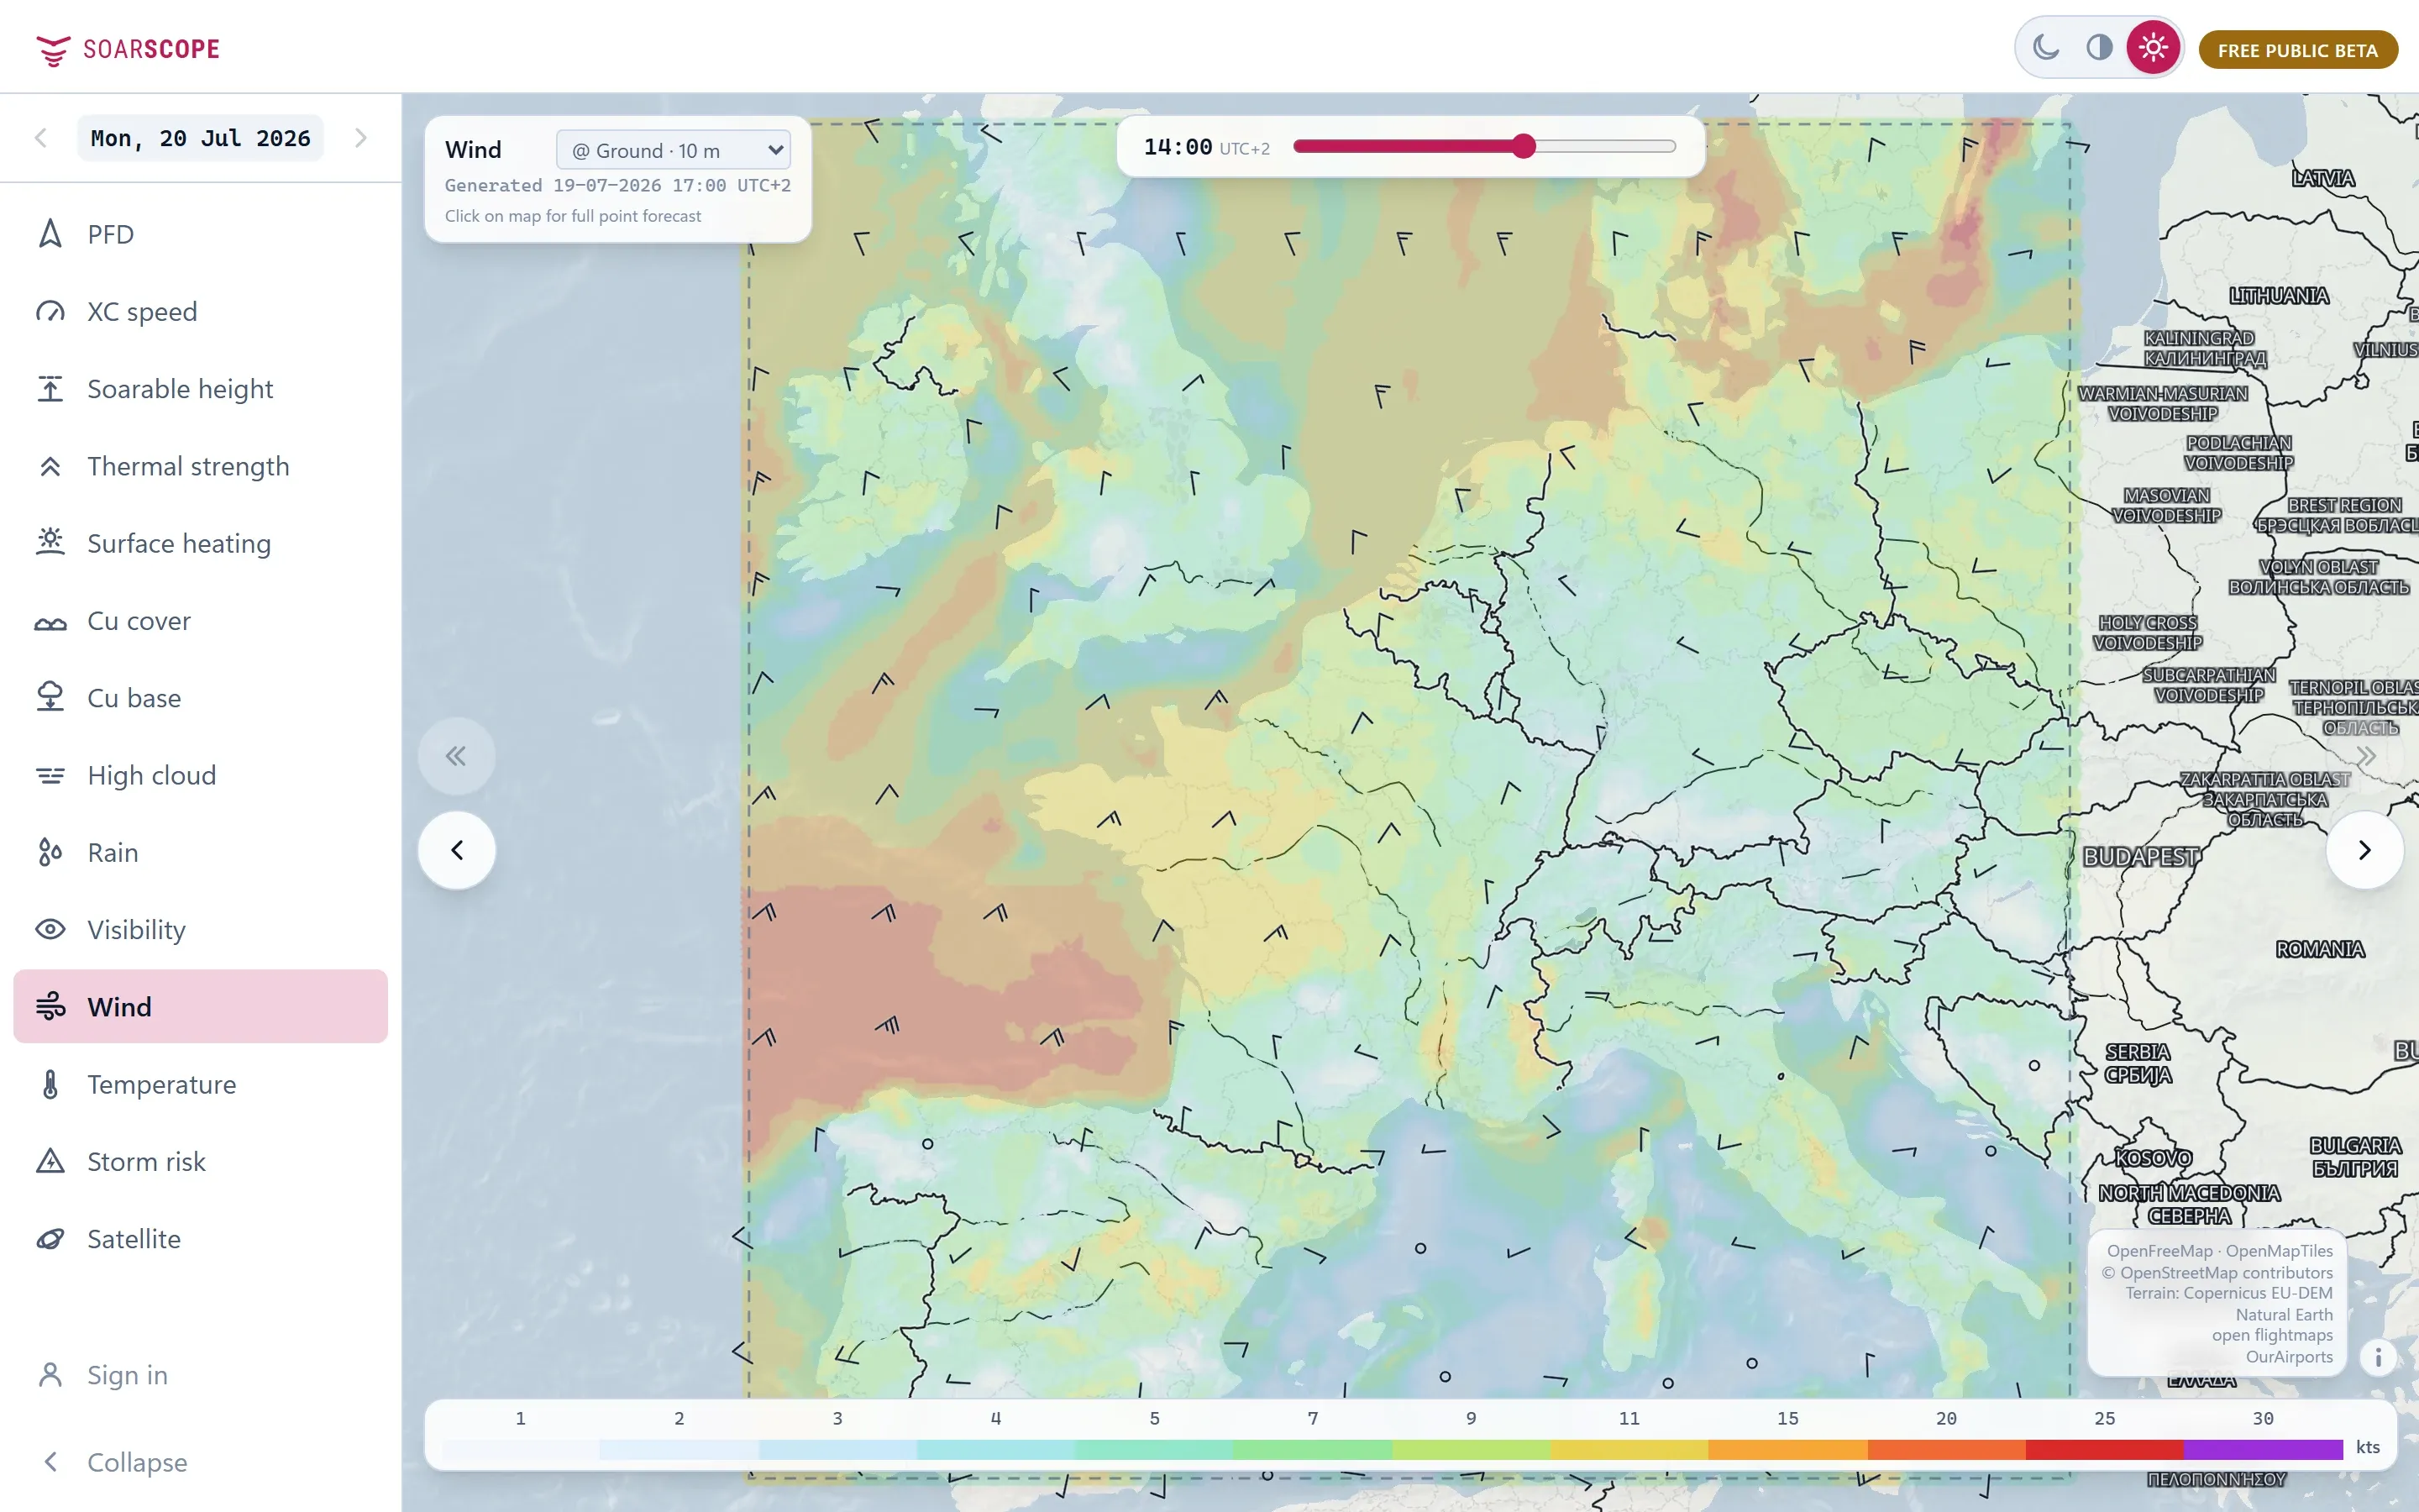Click the double-chevron back button on map
Image resolution: width=2419 pixels, height=1512 pixels.
pyautogui.click(x=456, y=756)
